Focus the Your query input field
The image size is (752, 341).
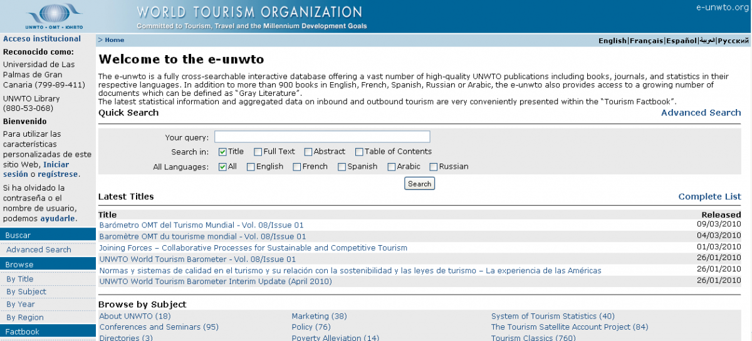click(322, 137)
